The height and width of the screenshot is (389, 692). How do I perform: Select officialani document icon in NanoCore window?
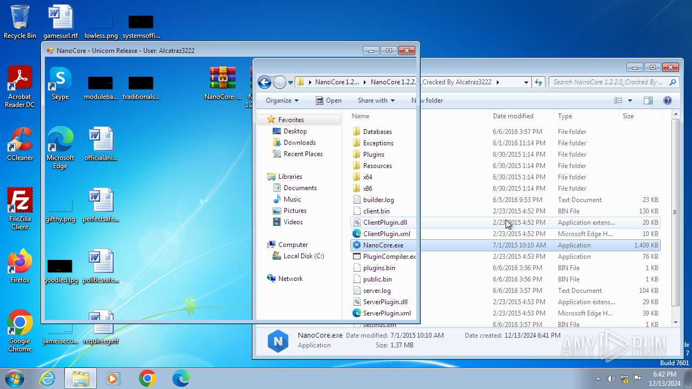(101, 144)
